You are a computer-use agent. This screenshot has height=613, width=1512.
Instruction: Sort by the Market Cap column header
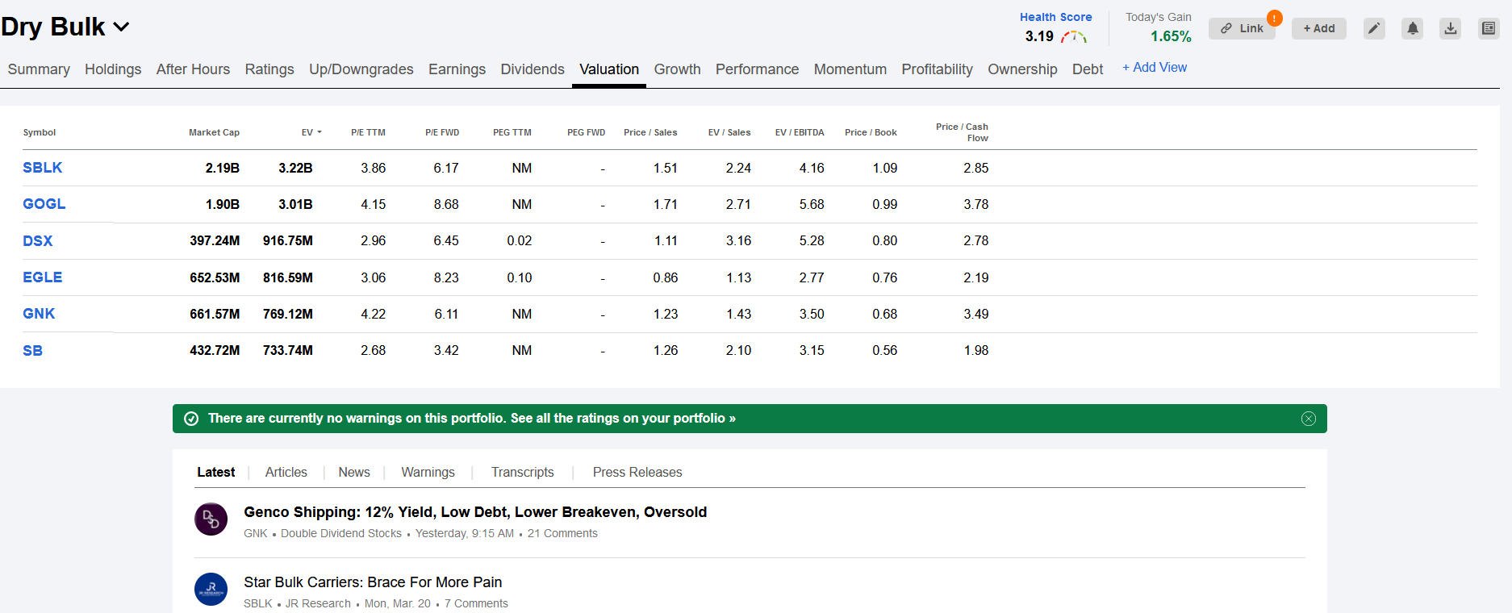point(214,132)
